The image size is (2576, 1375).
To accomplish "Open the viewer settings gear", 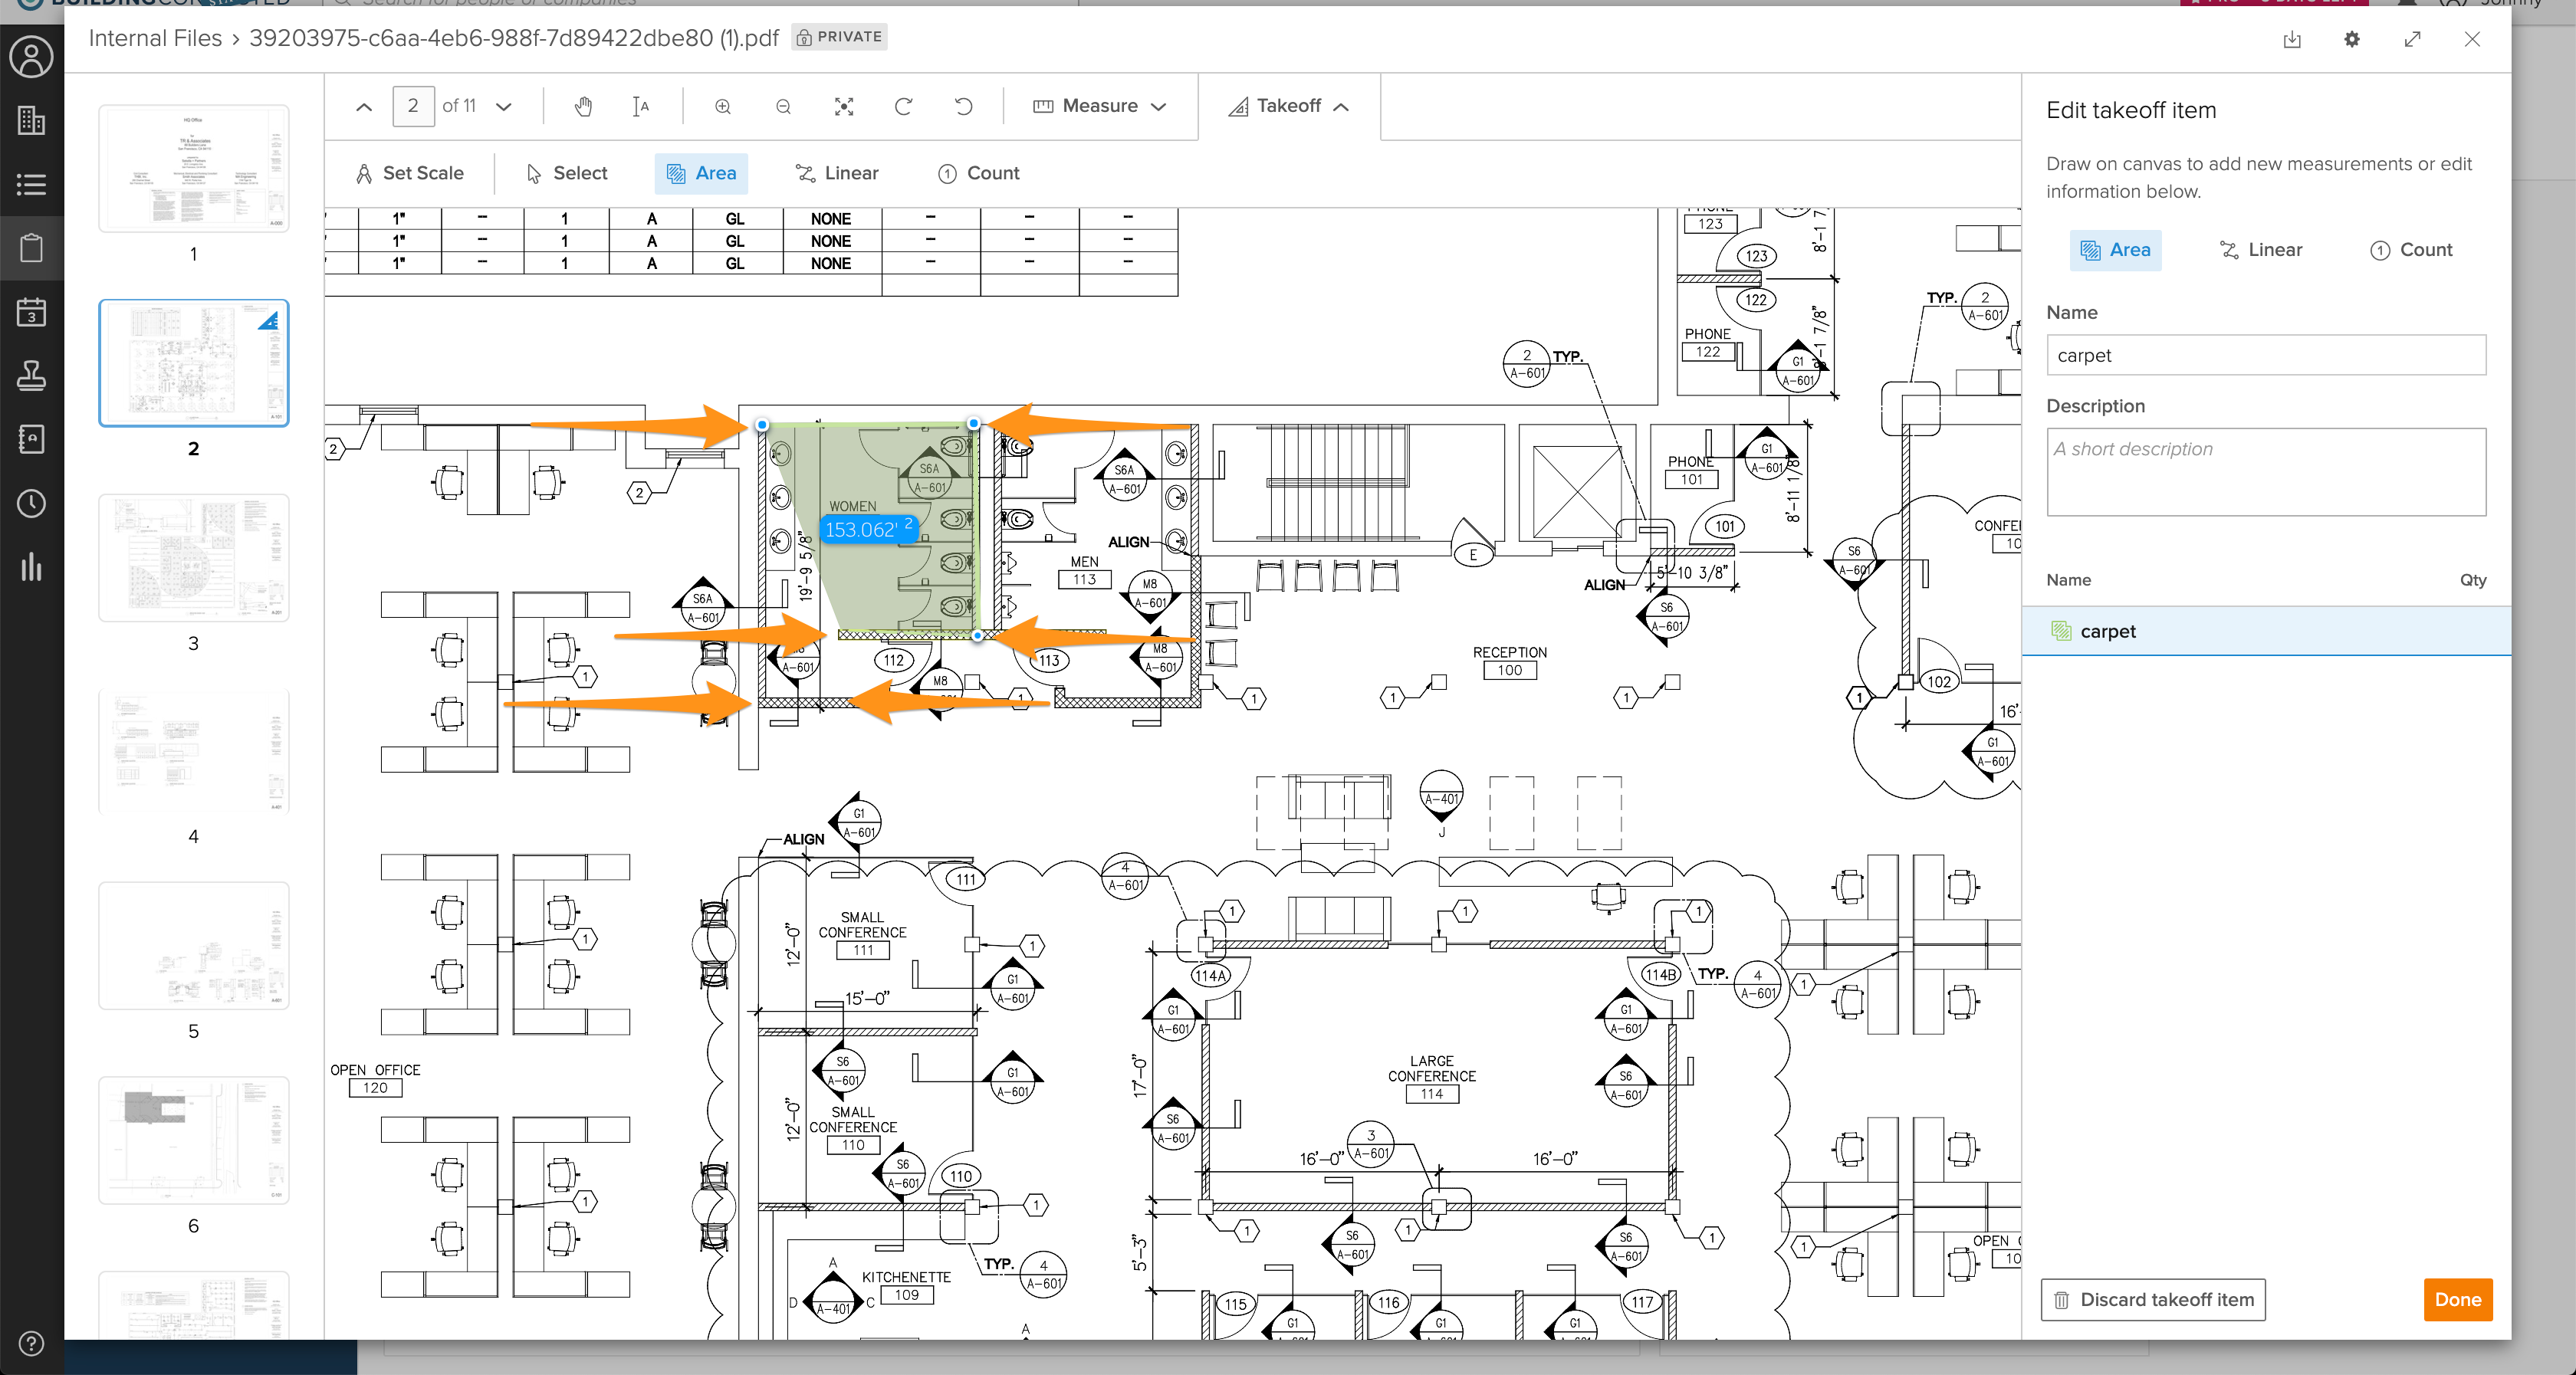I will [2352, 39].
